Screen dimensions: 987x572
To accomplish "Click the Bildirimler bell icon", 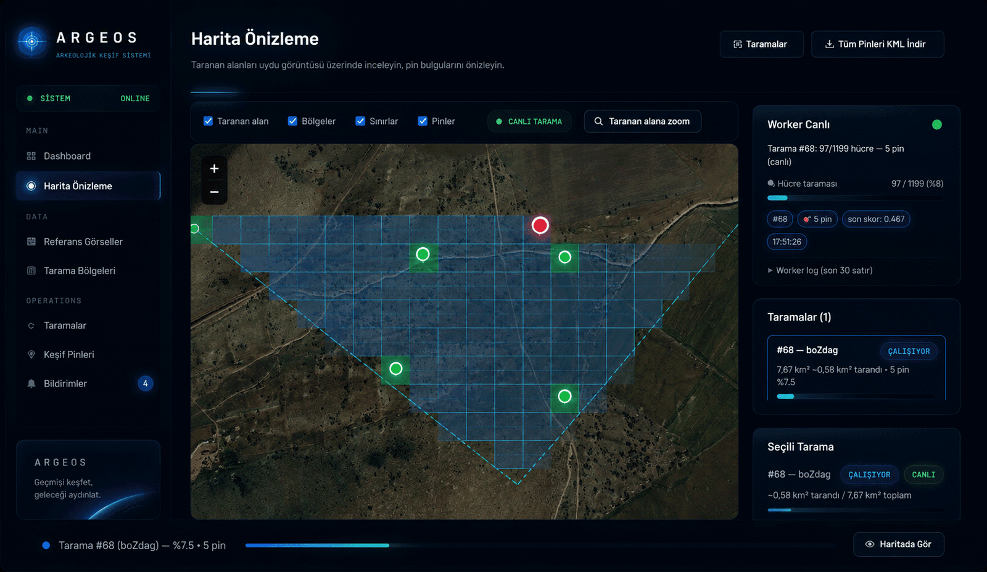I will (31, 383).
